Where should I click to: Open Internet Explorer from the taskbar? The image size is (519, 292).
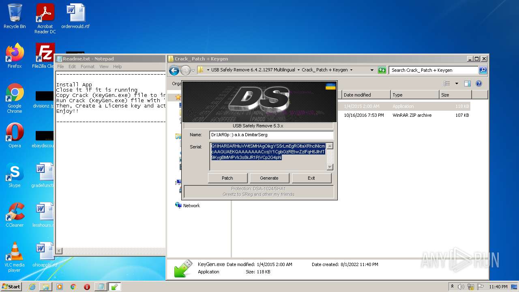[32, 287]
